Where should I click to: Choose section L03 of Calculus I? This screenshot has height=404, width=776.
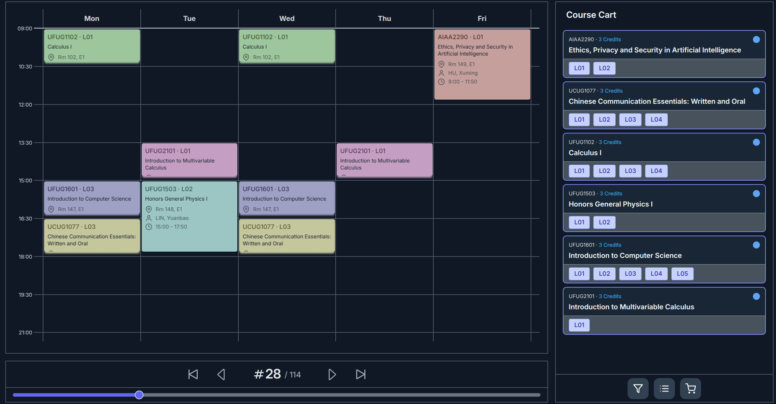tap(630, 171)
